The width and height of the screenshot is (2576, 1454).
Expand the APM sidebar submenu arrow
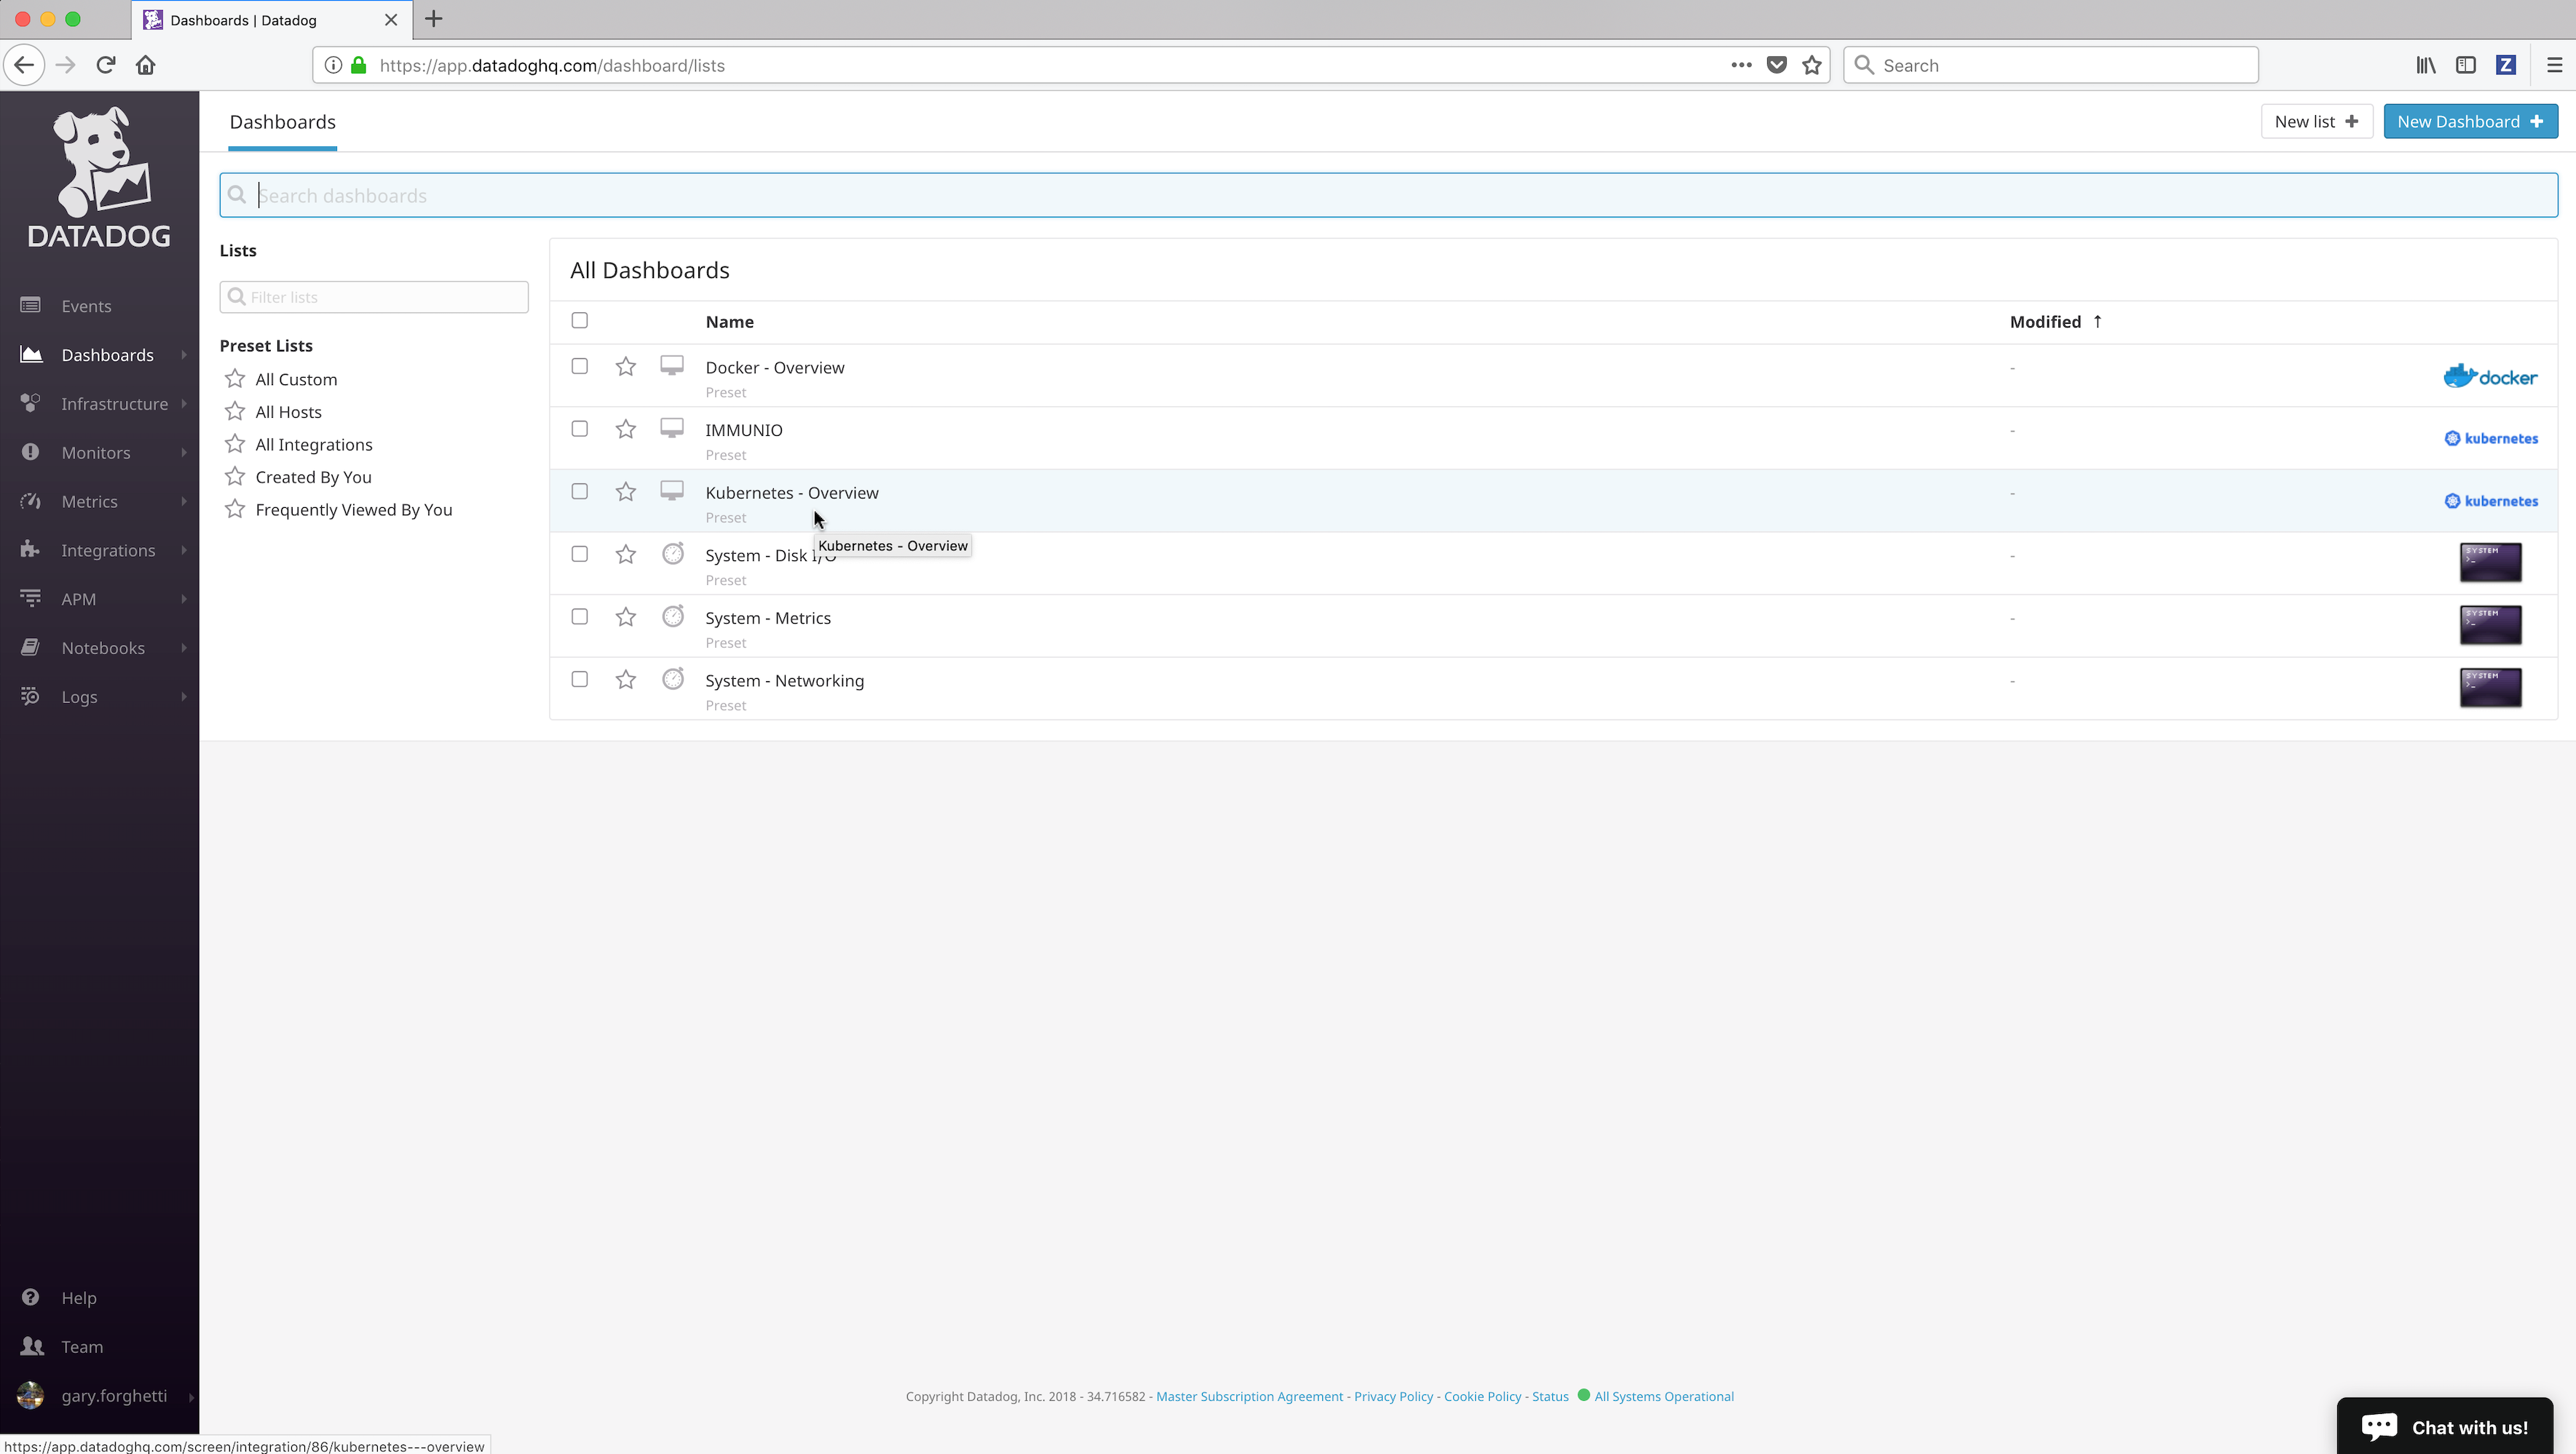184,600
